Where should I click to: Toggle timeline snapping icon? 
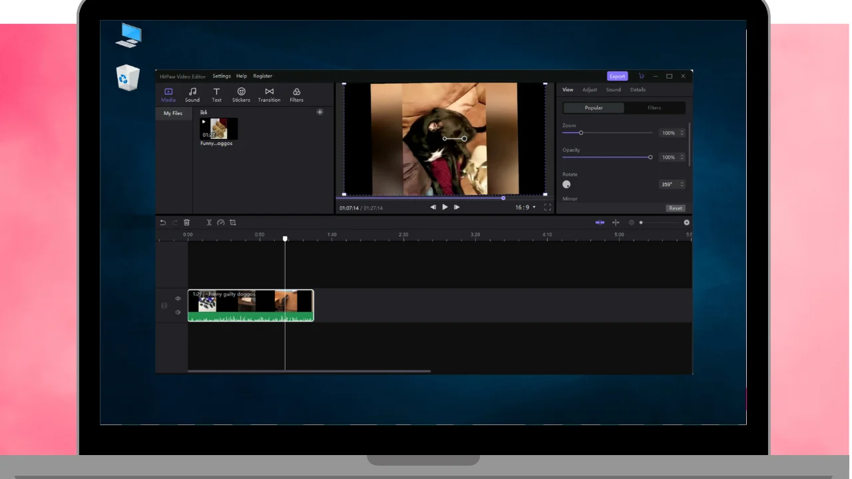(600, 222)
